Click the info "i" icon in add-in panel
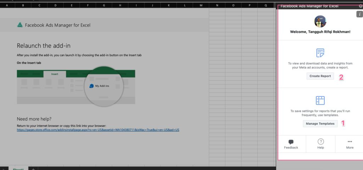Image resolution: width=363 pixels, height=170 pixels. click(359, 14)
